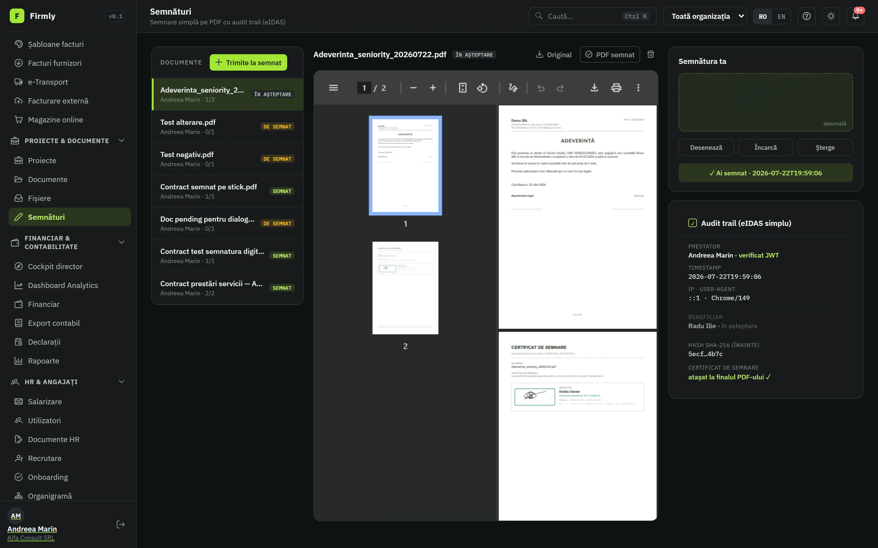This screenshot has width=878, height=548.
Task: Toggle the Audit trail (eIDAS simplu) checkbox
Action: pyautogui.click(x=692, y=223)
